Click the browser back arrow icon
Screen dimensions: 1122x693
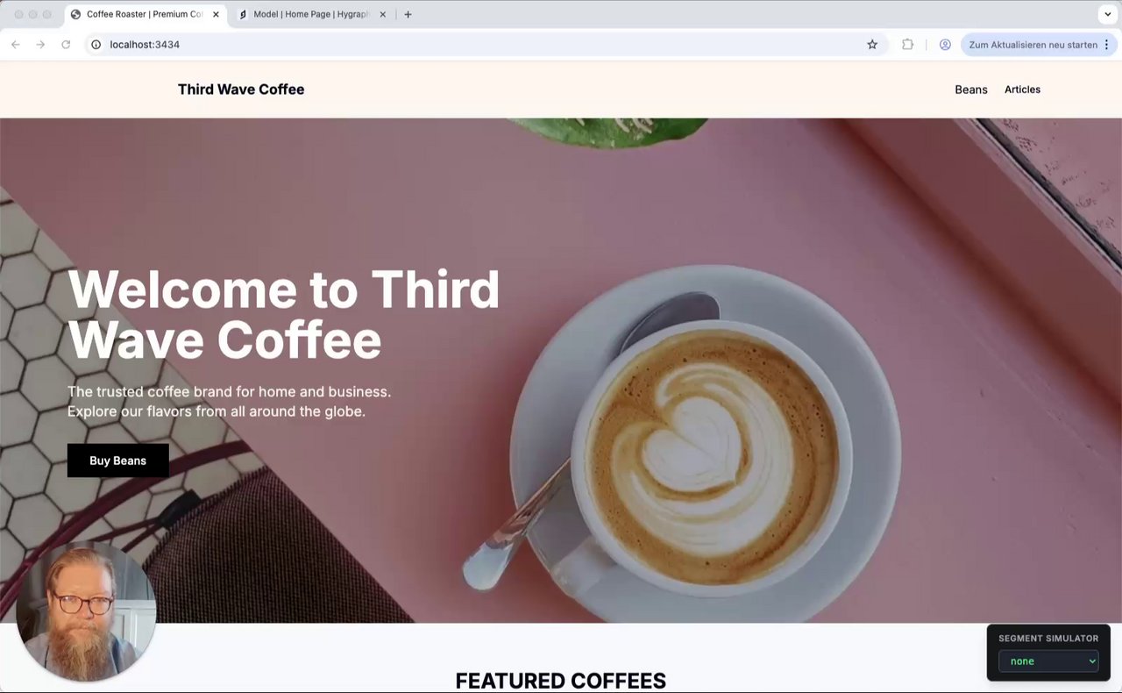coord(16,45)
